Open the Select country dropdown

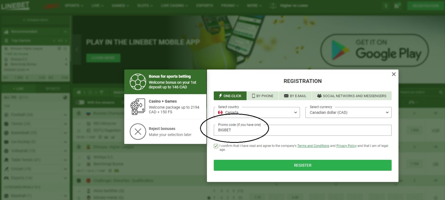pyautogui.click(x=257, y=112)
